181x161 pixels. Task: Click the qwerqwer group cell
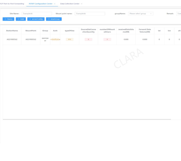(45, 39)
